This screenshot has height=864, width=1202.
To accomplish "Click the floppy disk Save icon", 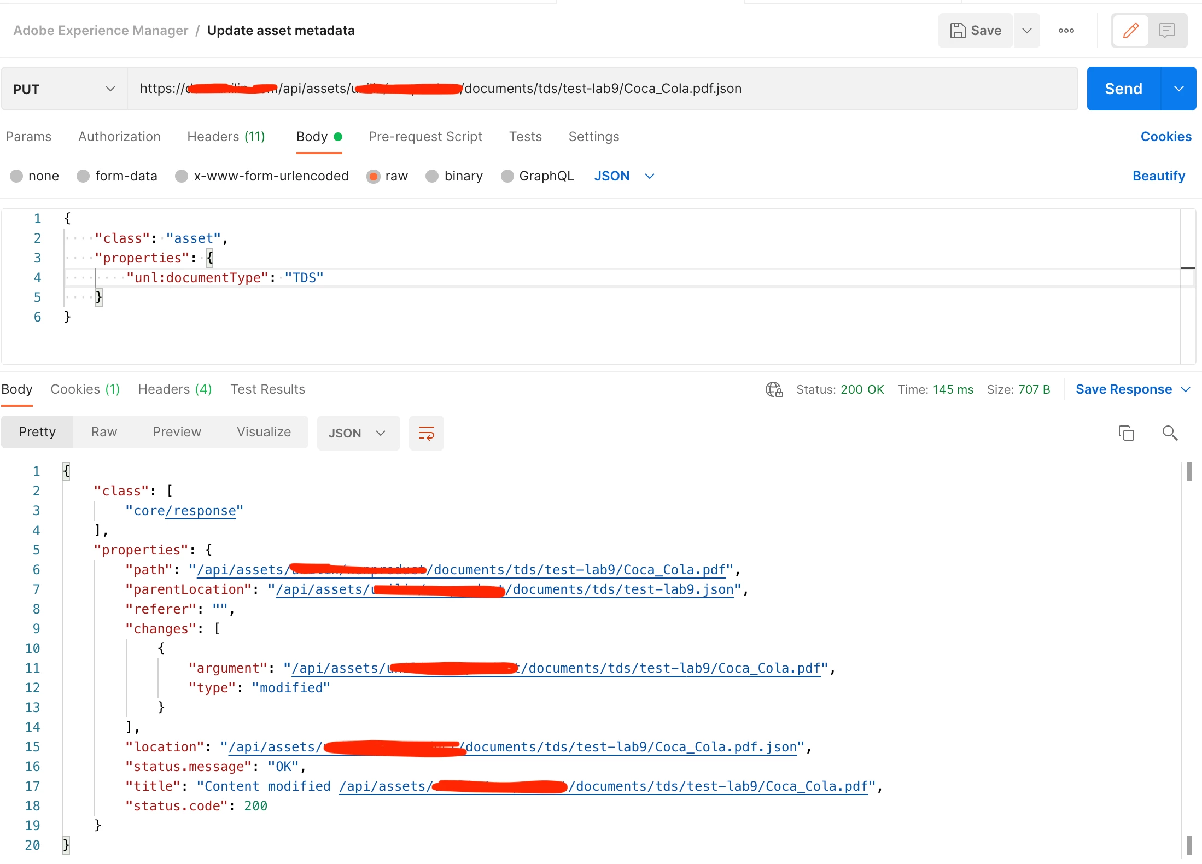I will (958, 31).
